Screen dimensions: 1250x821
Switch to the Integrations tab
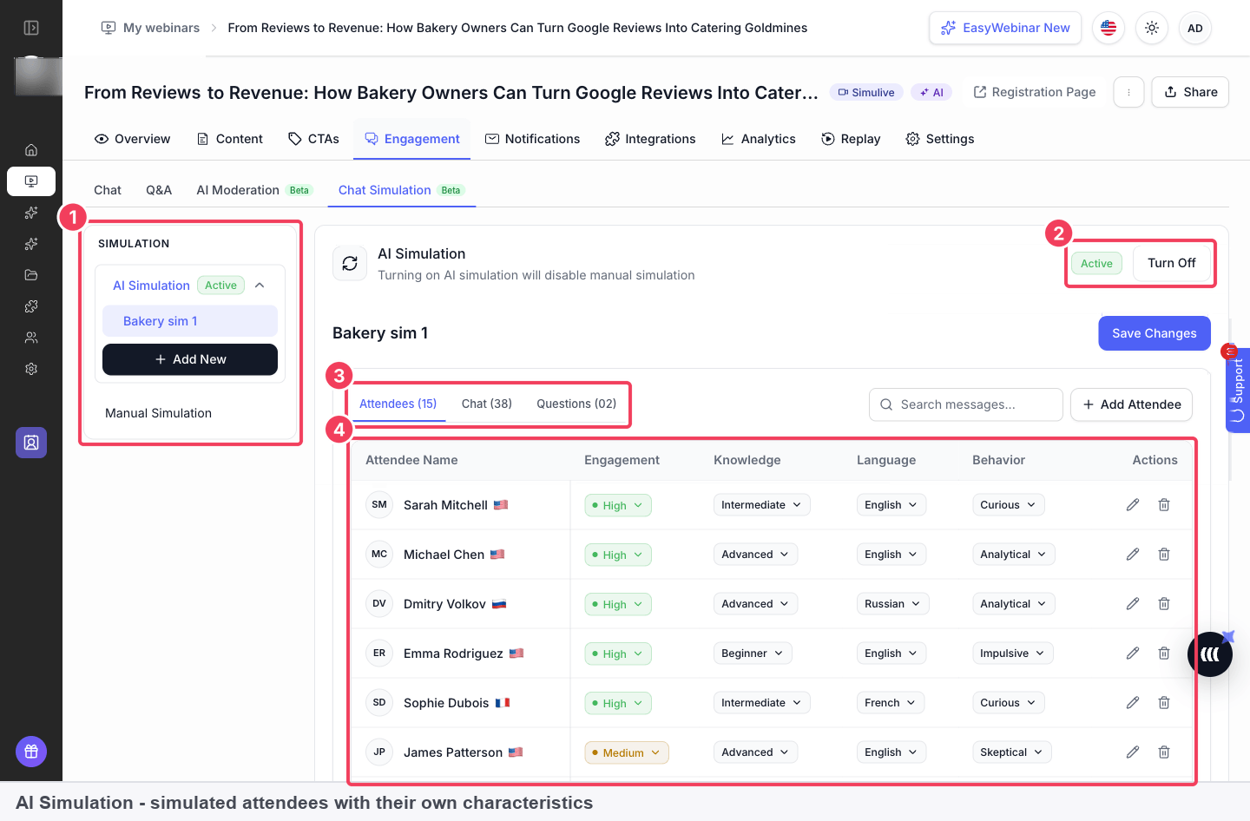click(x=650, y=139)
